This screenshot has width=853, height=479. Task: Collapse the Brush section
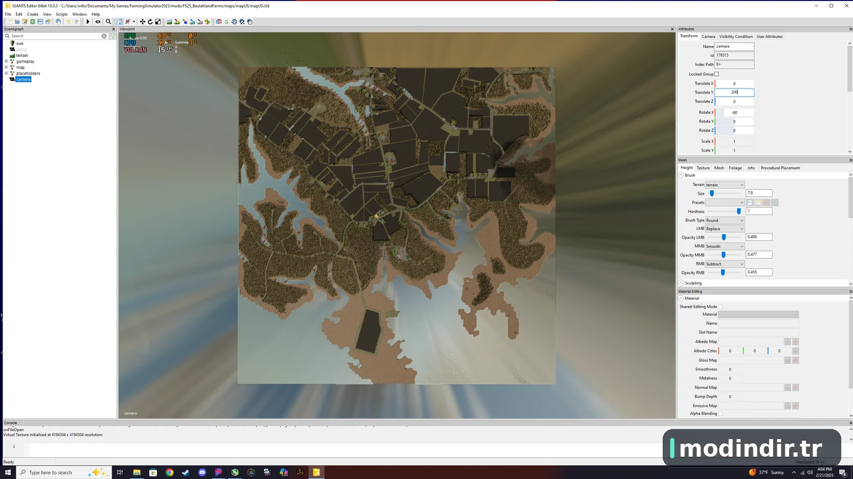point(681,175)
